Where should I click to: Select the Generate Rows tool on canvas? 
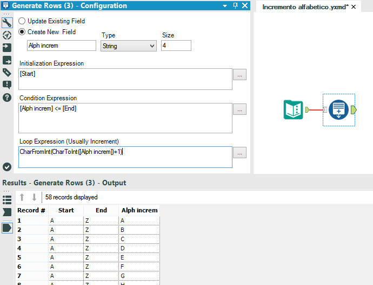click(x=338, y=110)
